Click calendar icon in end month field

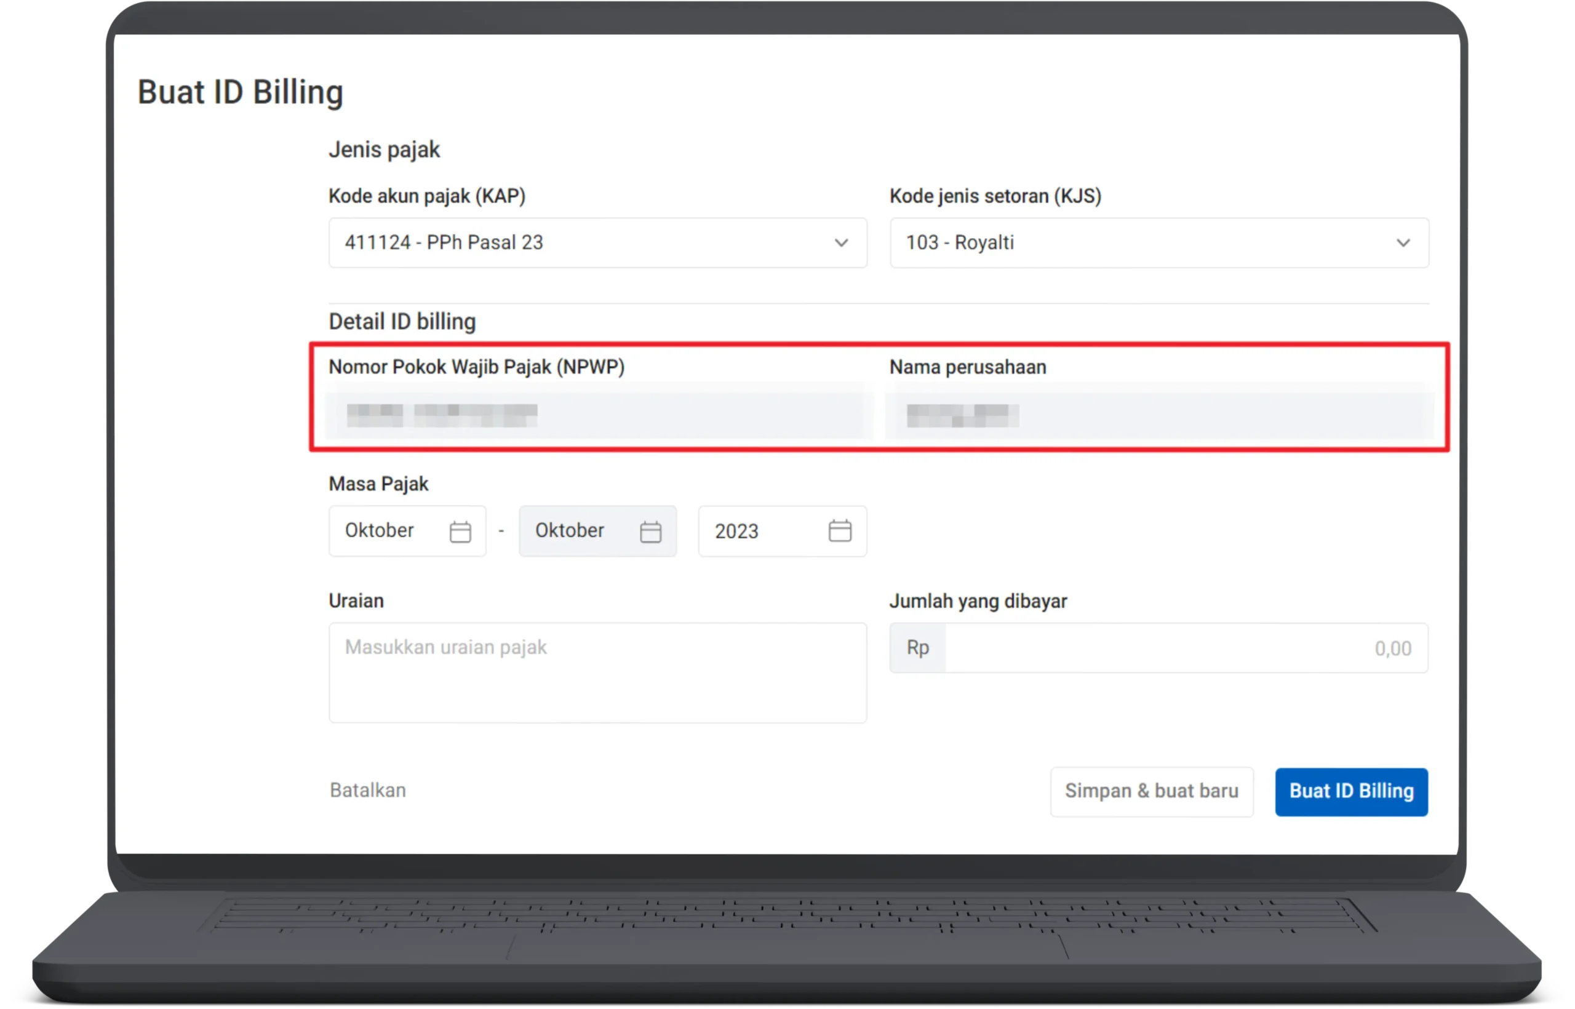click(650, 532)
